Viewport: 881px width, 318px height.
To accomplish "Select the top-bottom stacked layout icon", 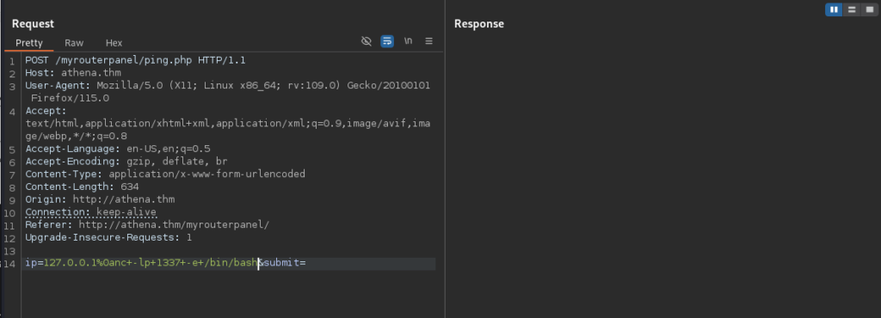I will click(852, 9).
